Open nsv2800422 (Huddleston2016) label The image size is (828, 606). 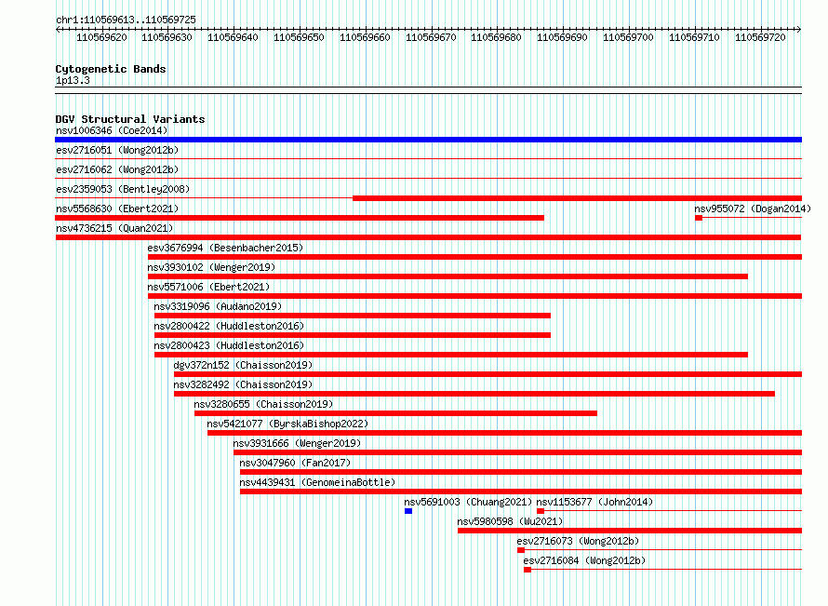pyautogui.click(x=229, y=326)
